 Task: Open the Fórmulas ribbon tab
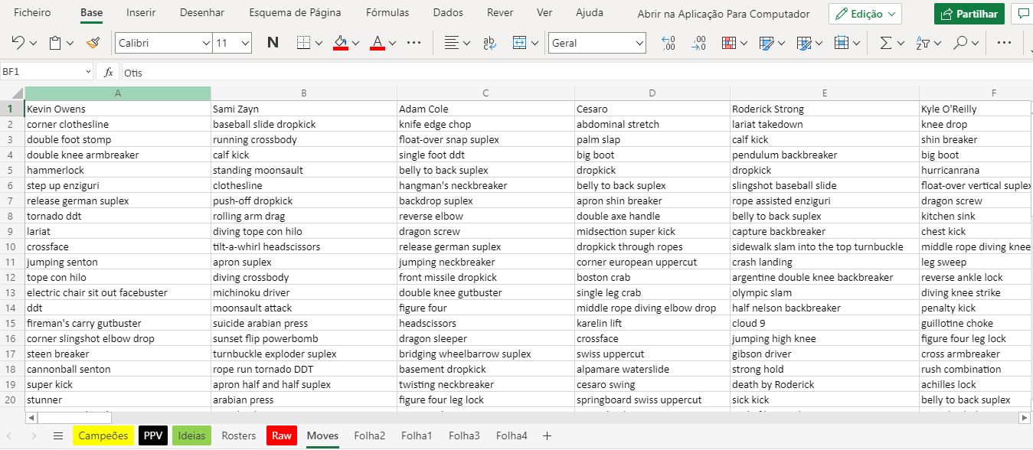(x=387, y=13)
